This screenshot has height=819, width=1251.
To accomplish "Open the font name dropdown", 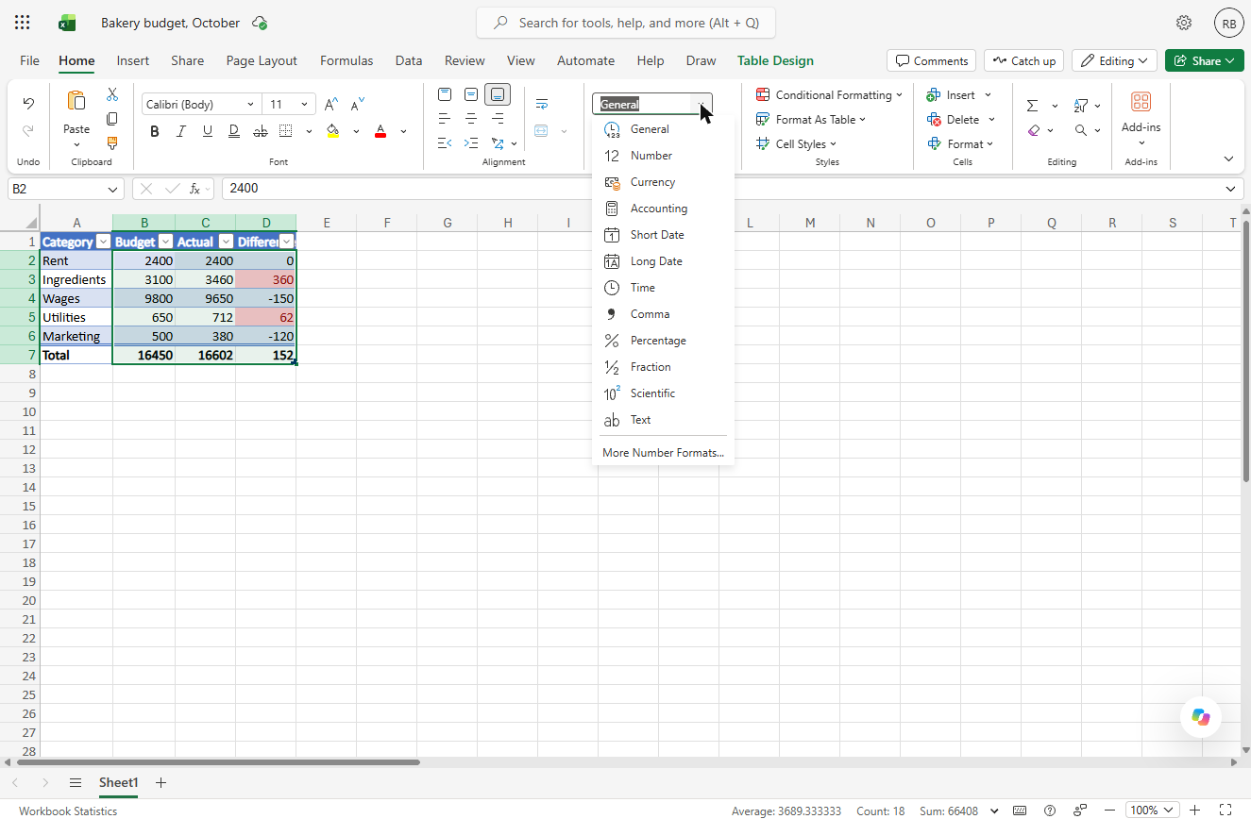I will pos(250,105).
